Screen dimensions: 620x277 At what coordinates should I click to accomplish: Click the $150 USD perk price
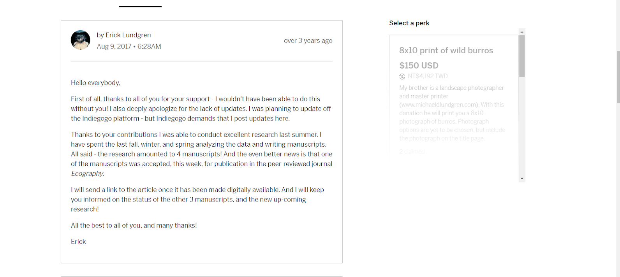[419, 65]
